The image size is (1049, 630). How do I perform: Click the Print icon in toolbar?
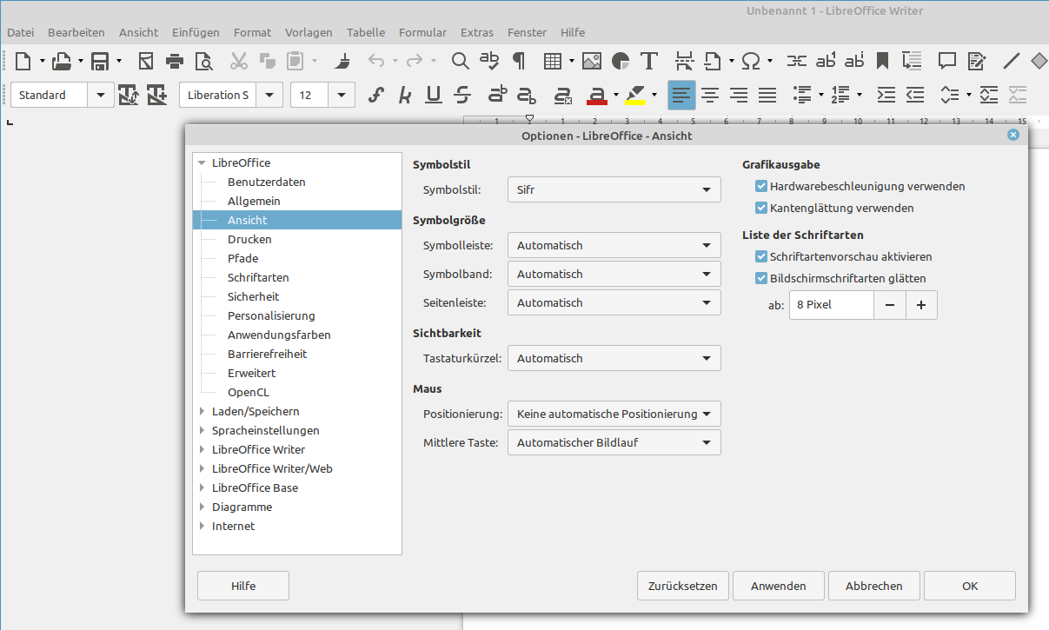[x=175, y=61]
